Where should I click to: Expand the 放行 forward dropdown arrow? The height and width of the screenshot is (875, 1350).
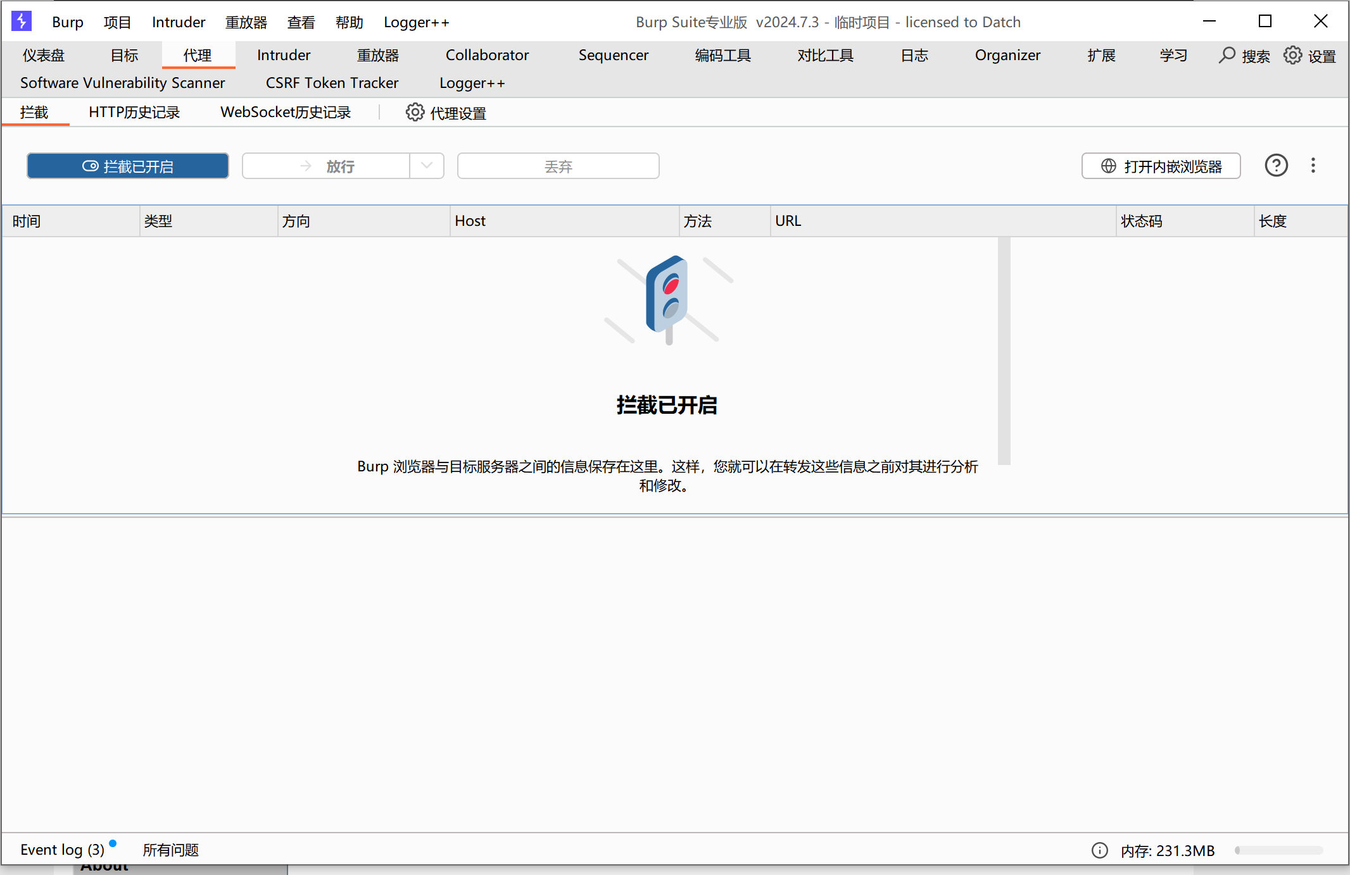tap(427, 166)
